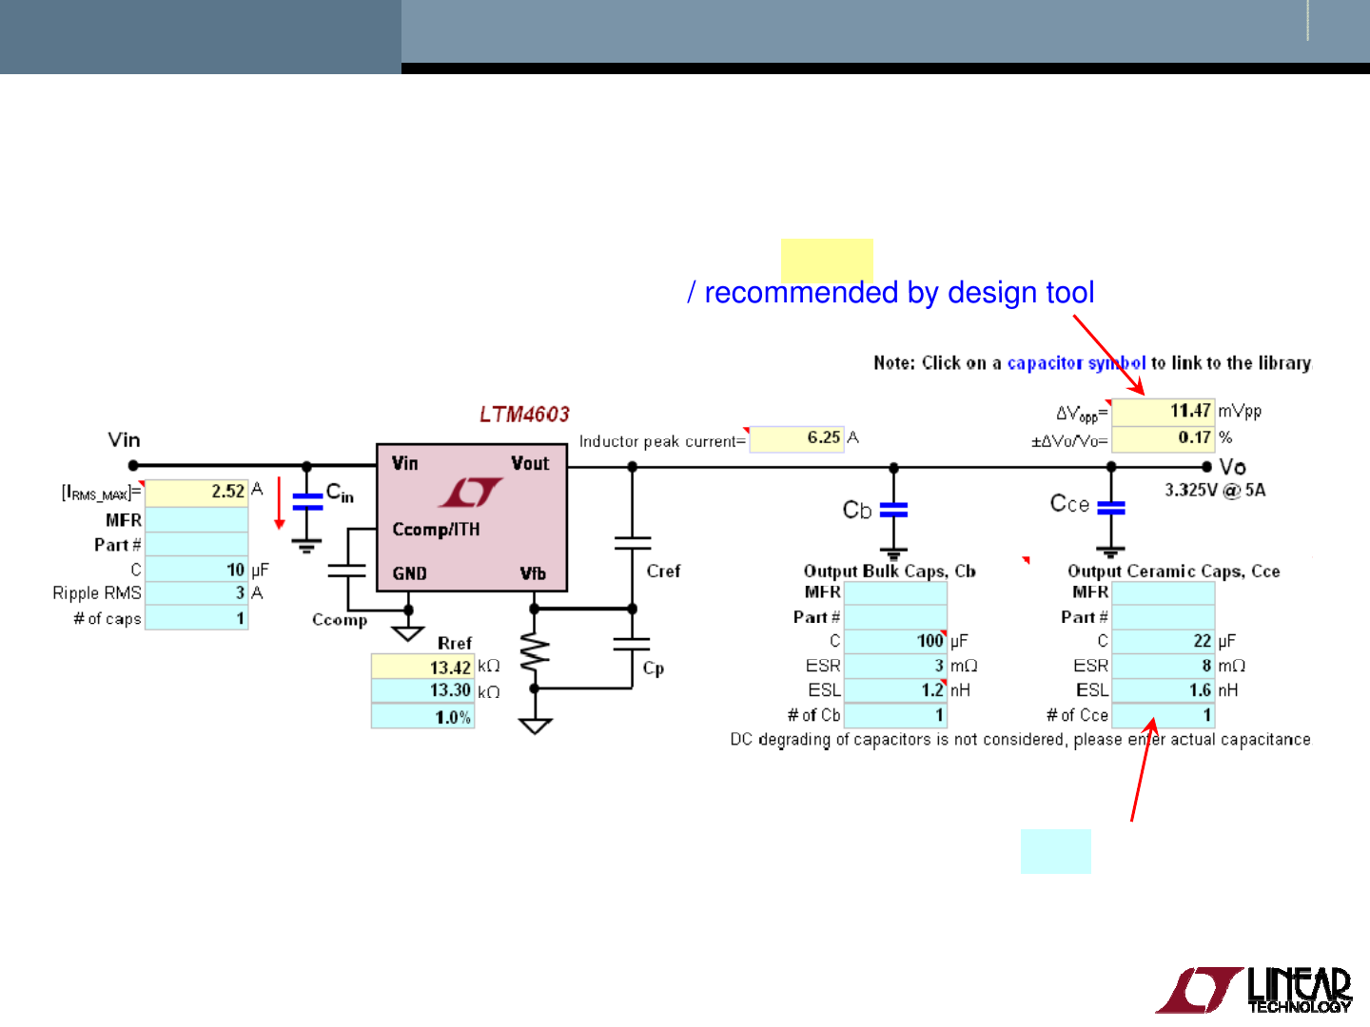Select the output ripple ΔVopp value field
The image size is (1370, 1027).
1163,410
